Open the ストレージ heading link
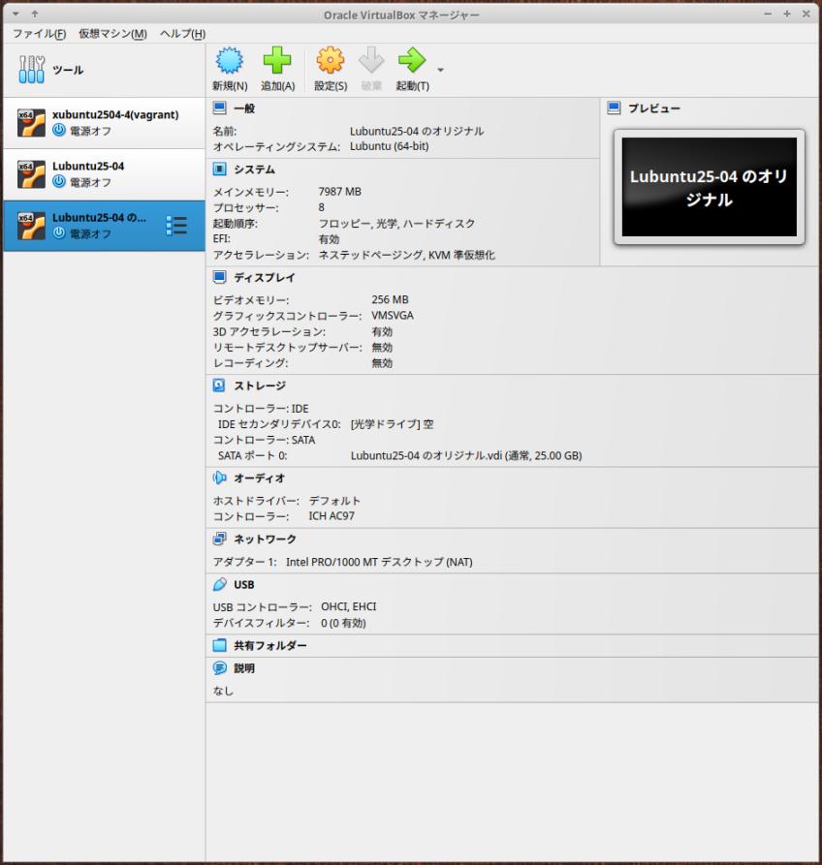The width and height of the screenshot is (822, 865). tap(260, 386)
